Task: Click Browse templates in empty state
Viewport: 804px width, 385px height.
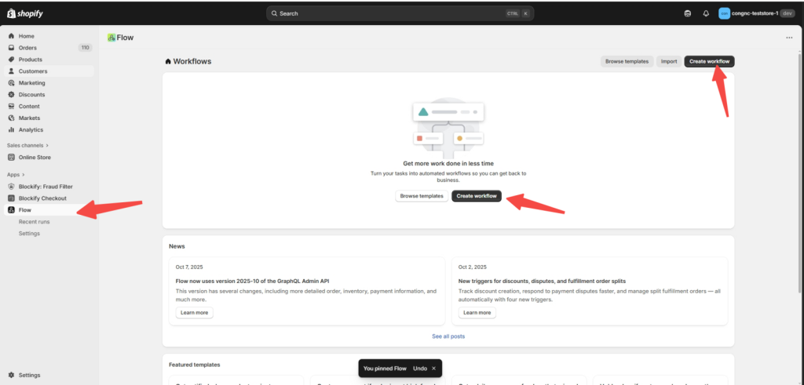Action: click(x=422, y=196)
